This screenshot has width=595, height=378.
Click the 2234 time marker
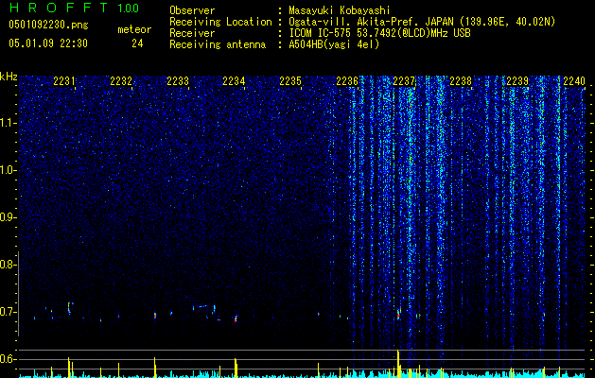pyautogui.click(x=234, y=81)
